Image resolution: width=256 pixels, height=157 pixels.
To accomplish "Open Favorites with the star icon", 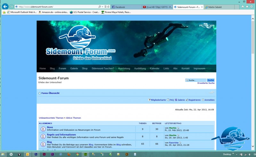I will 247,6.
